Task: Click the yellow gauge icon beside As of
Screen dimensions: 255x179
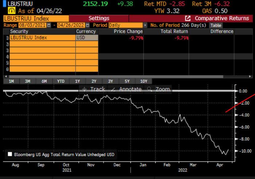Action: (x=12, y=11)
